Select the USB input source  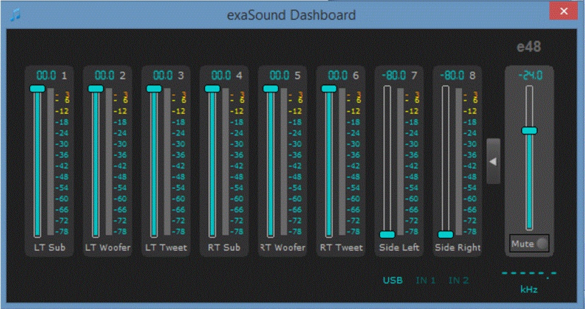[393, 280]
